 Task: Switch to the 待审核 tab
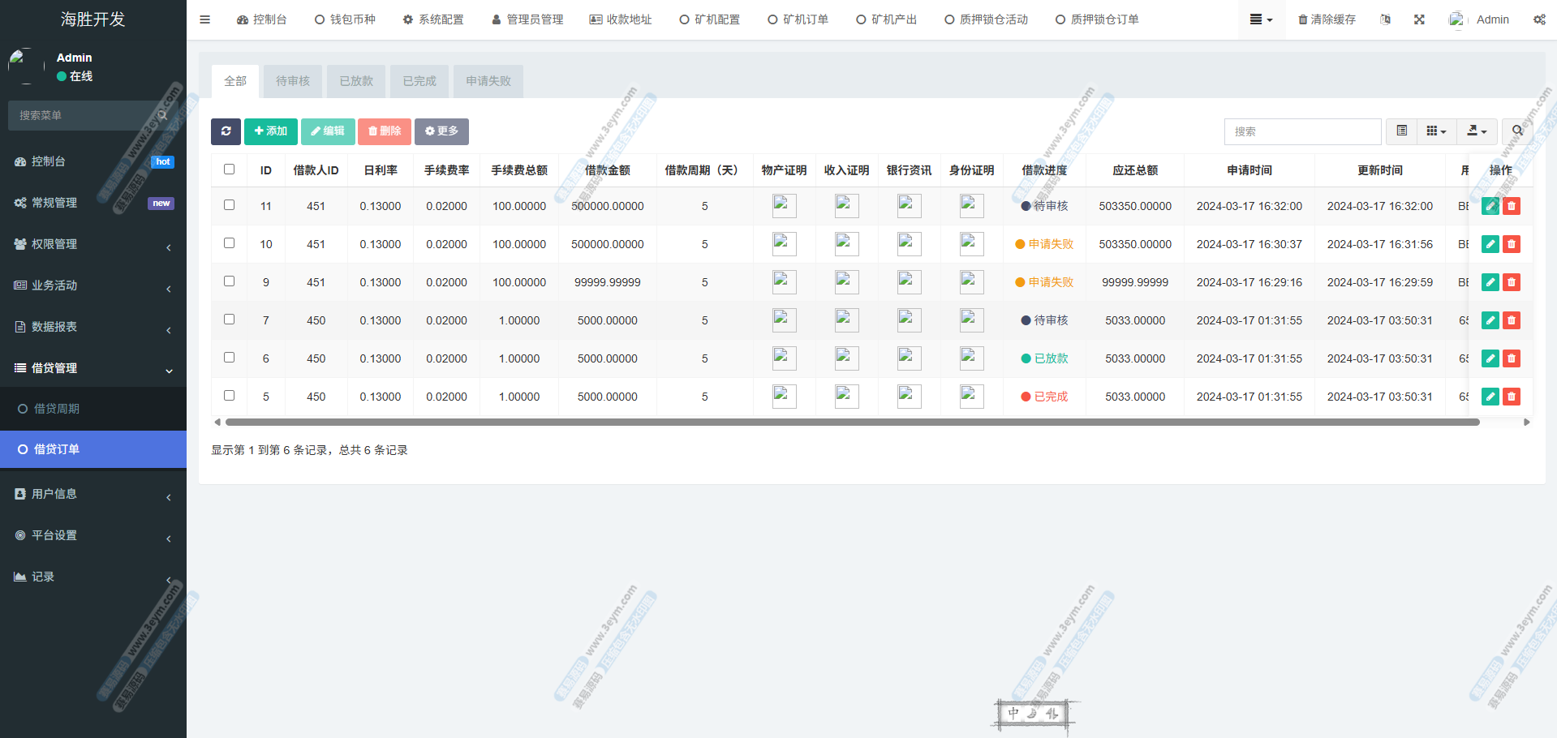point(293,81)
